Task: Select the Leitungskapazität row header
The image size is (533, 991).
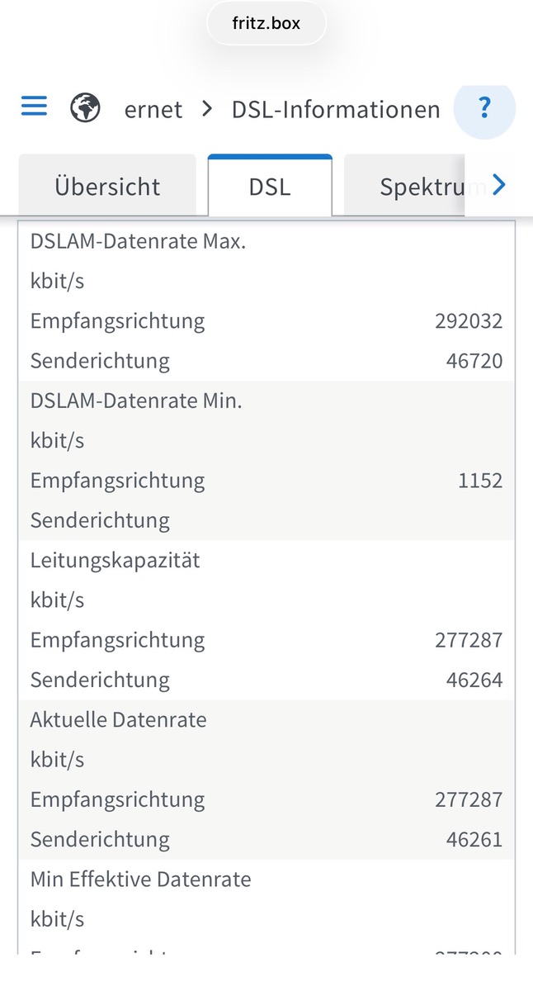Action: [x=115, y=561]
